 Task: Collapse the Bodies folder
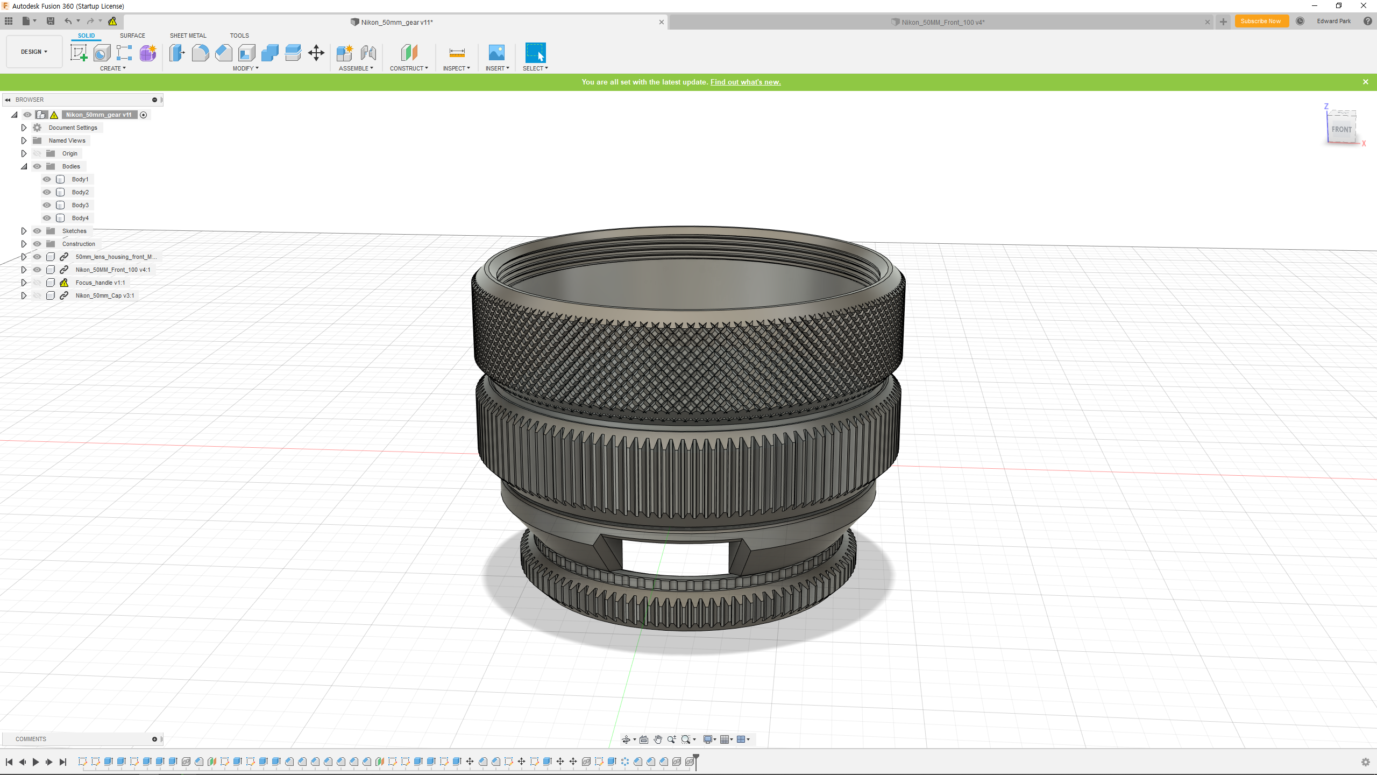pyautogui.click(x=24, y=166)
